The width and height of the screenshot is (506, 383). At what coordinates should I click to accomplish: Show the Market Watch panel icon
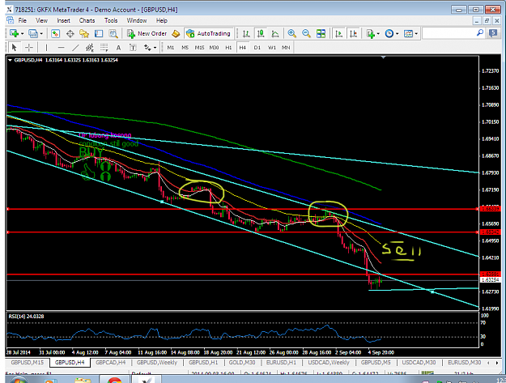pos(56,33)
